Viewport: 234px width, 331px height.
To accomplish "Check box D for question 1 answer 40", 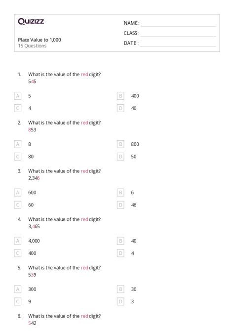I will (x=120, y=108).
